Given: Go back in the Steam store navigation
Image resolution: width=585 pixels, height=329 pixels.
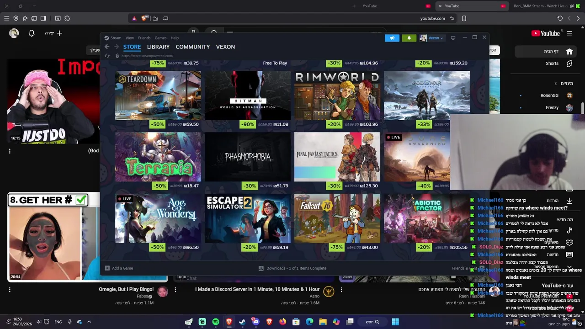Looking at the screenshot, I should coord(107,47).
